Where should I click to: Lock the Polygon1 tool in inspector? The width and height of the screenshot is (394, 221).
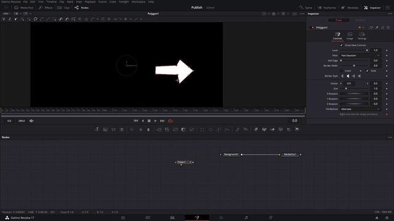[383, 27]
